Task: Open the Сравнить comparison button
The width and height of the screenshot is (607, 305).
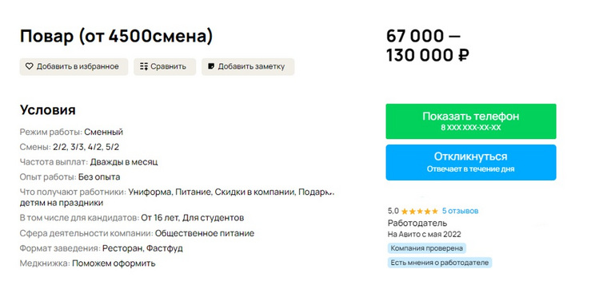Action: [x=165, y=66]
